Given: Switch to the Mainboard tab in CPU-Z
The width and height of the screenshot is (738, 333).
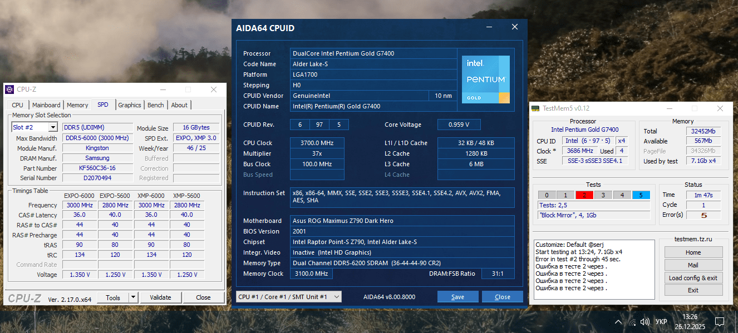Looking at the screenshot, I should tap(46, 105).
